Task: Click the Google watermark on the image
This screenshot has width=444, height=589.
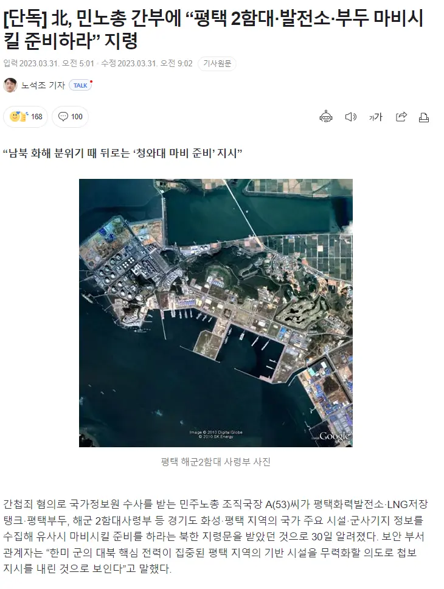Action: coord(333,436)
